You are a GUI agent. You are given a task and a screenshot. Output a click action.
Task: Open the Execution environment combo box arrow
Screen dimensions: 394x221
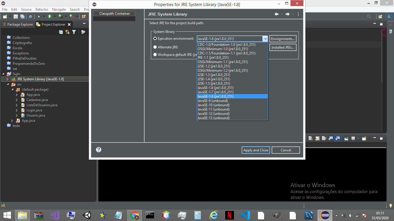[265, 39]
